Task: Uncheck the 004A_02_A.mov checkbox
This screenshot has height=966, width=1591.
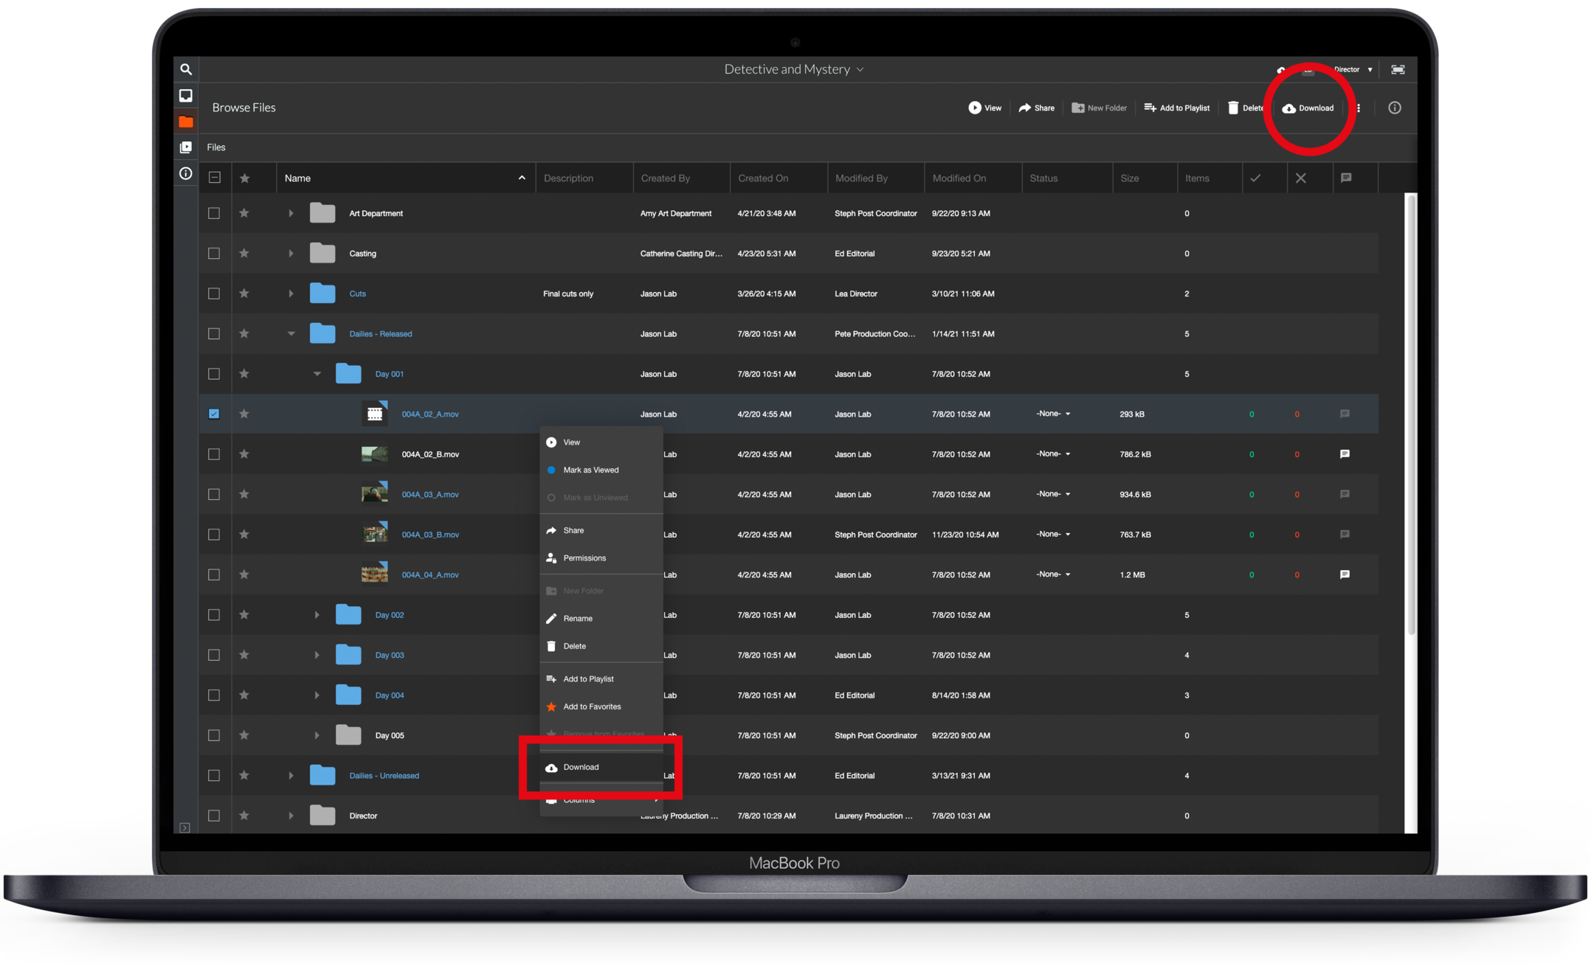Action: click(x=214, y=414)
